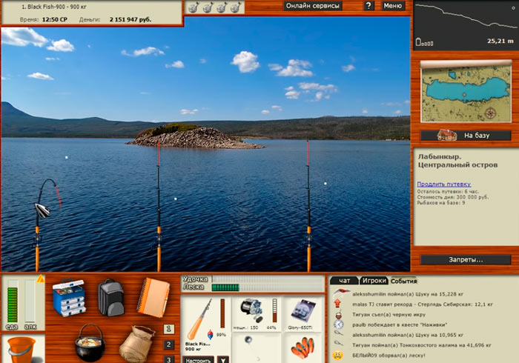
Task: Switch to the Игроки tab
Action: tap(373, 281)
